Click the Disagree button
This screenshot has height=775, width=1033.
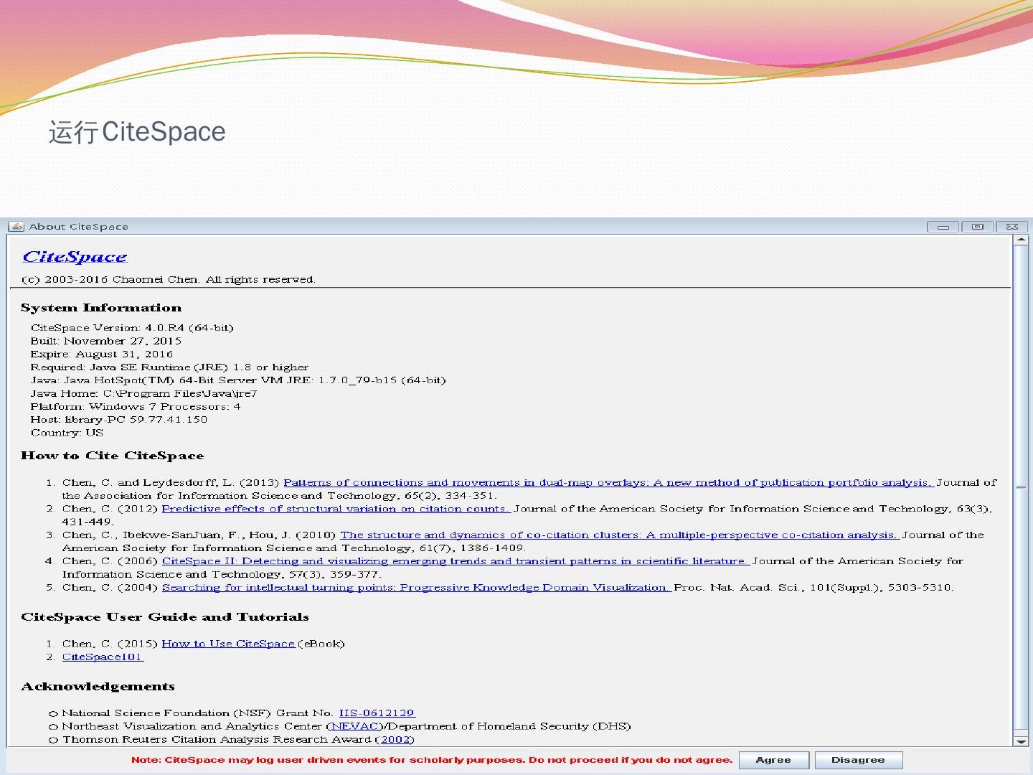858,760
